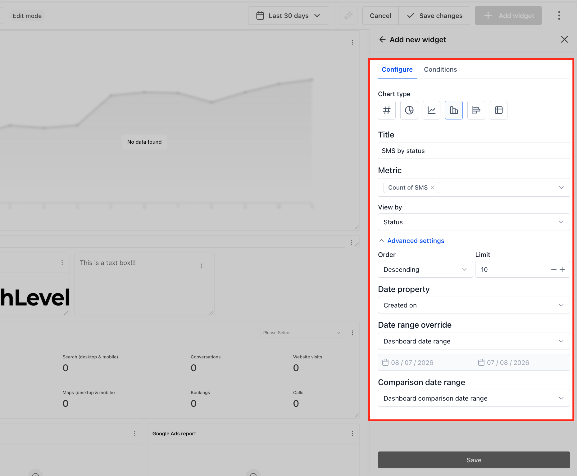Open the line chart widget's options menu
Image resolution: width=577 pixels, height=476 pixels.
[x=352, y=42]
